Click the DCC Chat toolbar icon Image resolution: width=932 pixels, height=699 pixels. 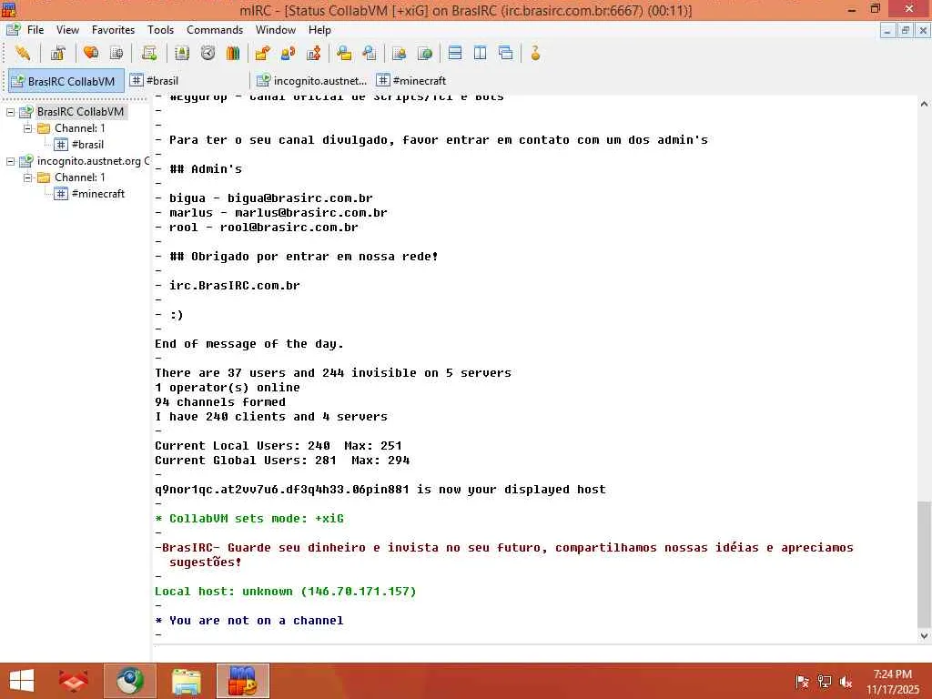tap(289, 53)
